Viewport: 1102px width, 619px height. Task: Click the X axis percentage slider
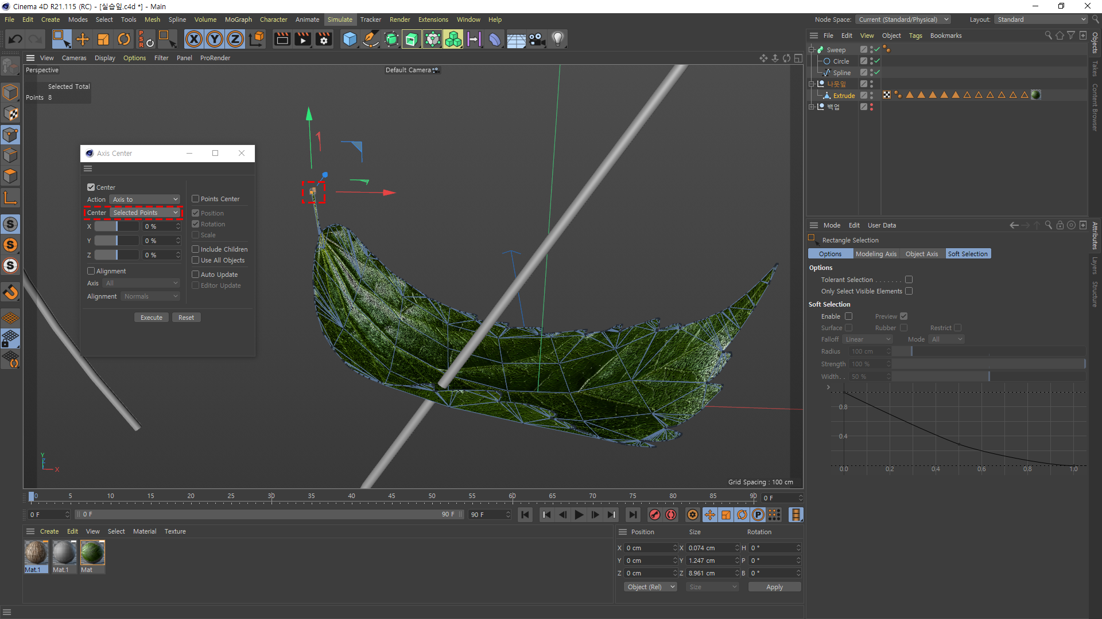tap(117, 226)
